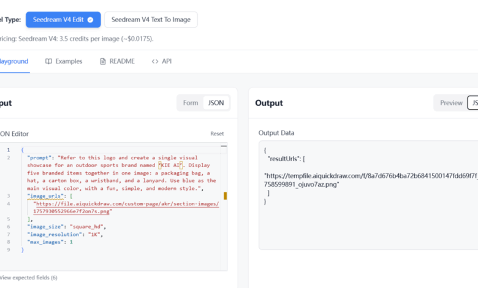Click the "resultUrls" key in output
478x288 pixels.
coord(284,159)
